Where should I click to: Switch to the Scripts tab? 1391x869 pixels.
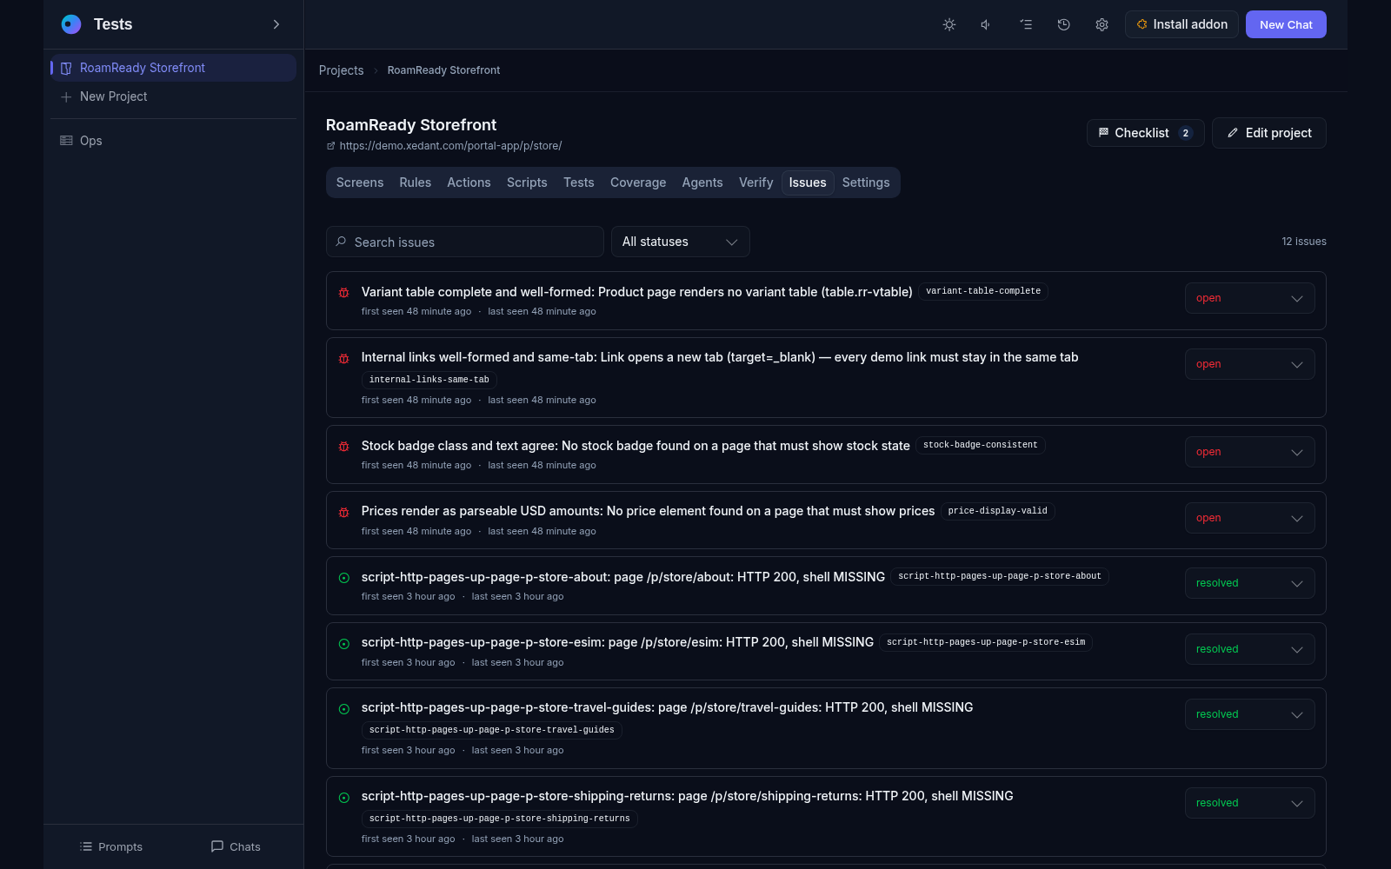527,182
